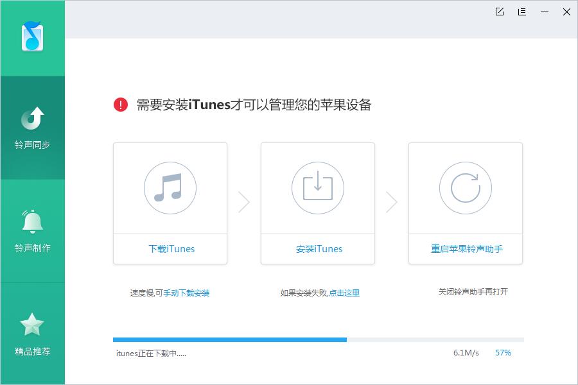Click the circular restart arrow icon
Viewport: 578px width, 385px height.
[x=466, y=188]
